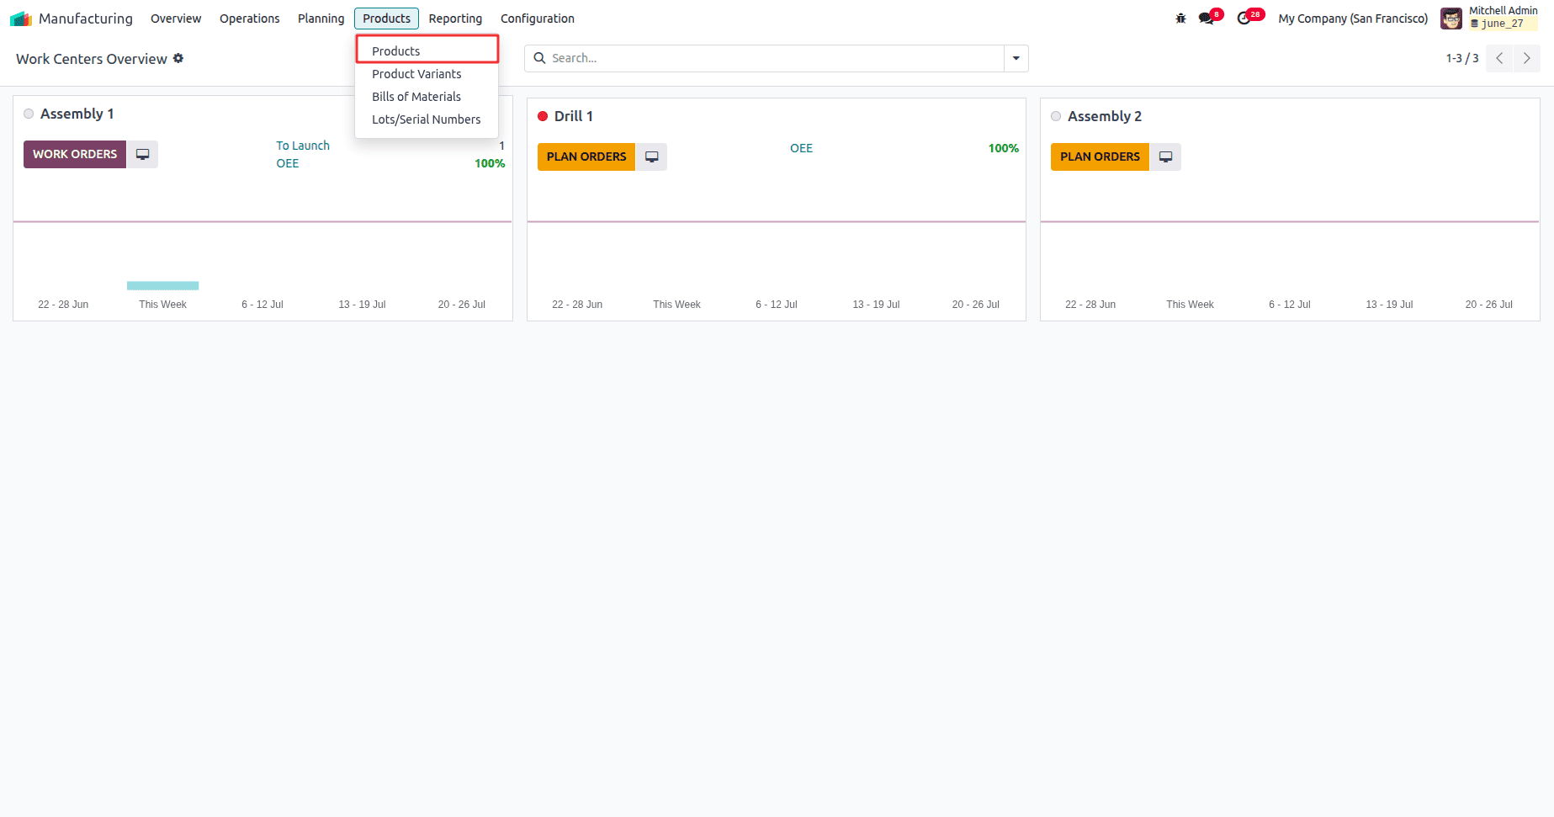Screen dimensions: 1554x817
Task: Select Bills of Materials menu entry
Action: 427,97
